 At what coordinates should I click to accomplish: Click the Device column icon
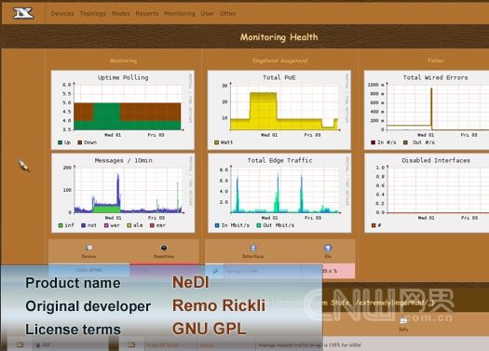tap(88, 249)
